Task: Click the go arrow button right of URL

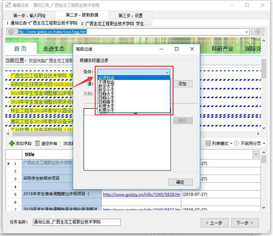Action: 258,32
